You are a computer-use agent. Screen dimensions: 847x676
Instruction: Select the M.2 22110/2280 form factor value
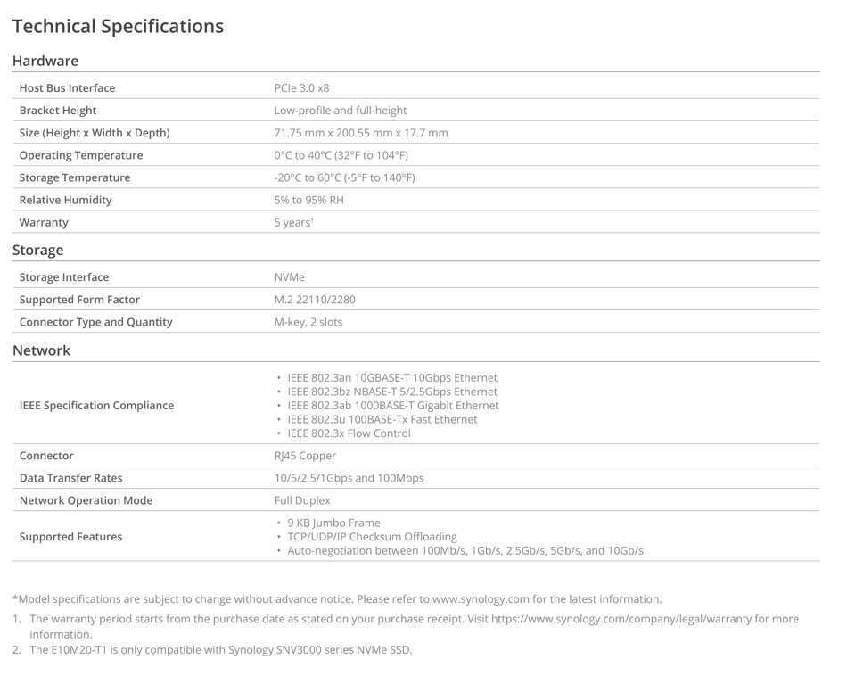(x=315, y=300)
